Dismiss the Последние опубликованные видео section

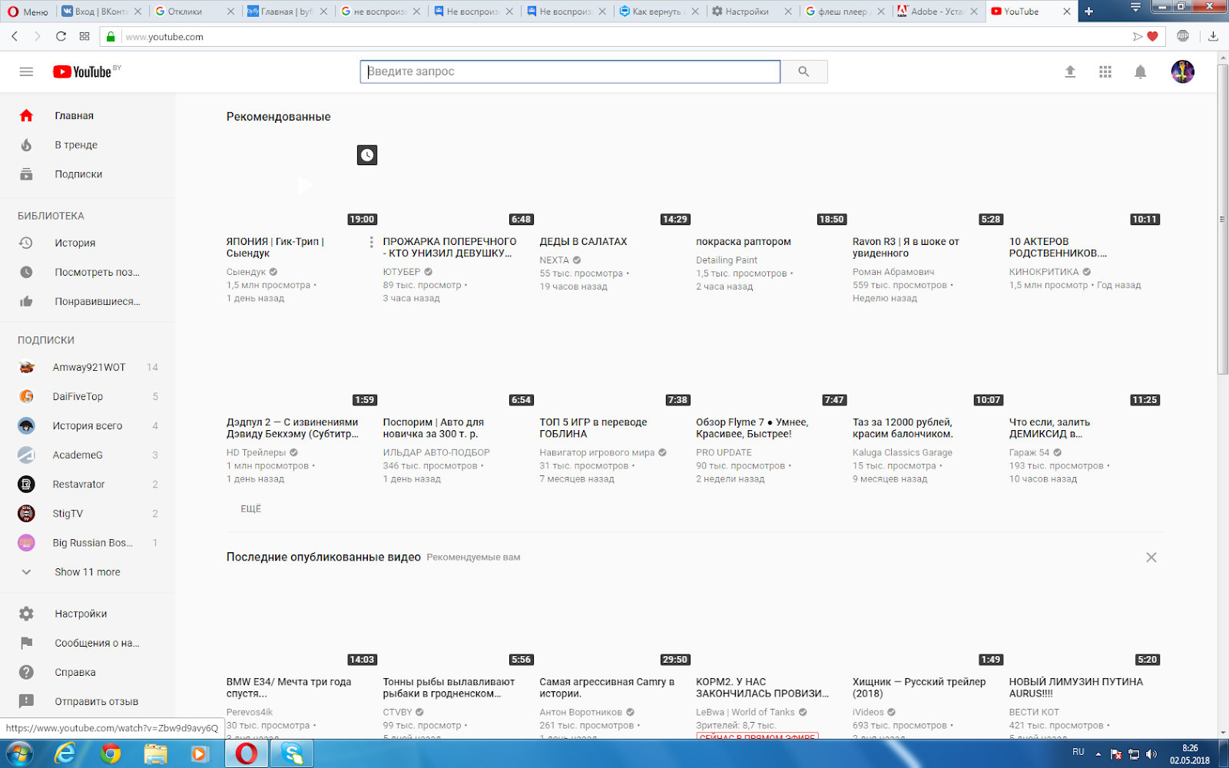tap(1151, 558)
